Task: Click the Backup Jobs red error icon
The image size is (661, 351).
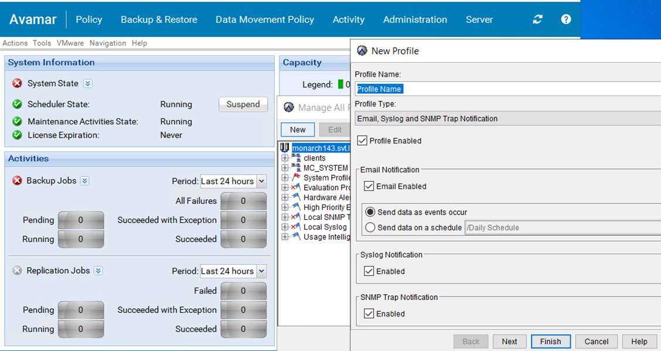Action: [17, 181]
